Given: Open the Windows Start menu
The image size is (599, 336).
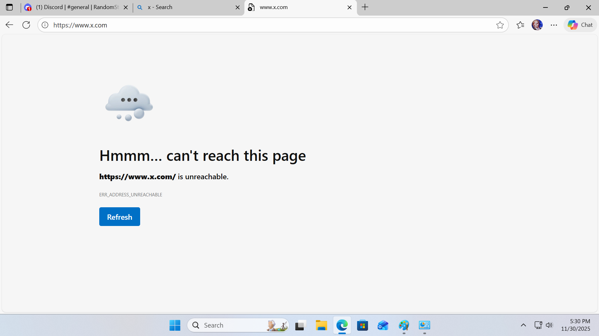Looking at the screenshot, I should tap(175, 325).
